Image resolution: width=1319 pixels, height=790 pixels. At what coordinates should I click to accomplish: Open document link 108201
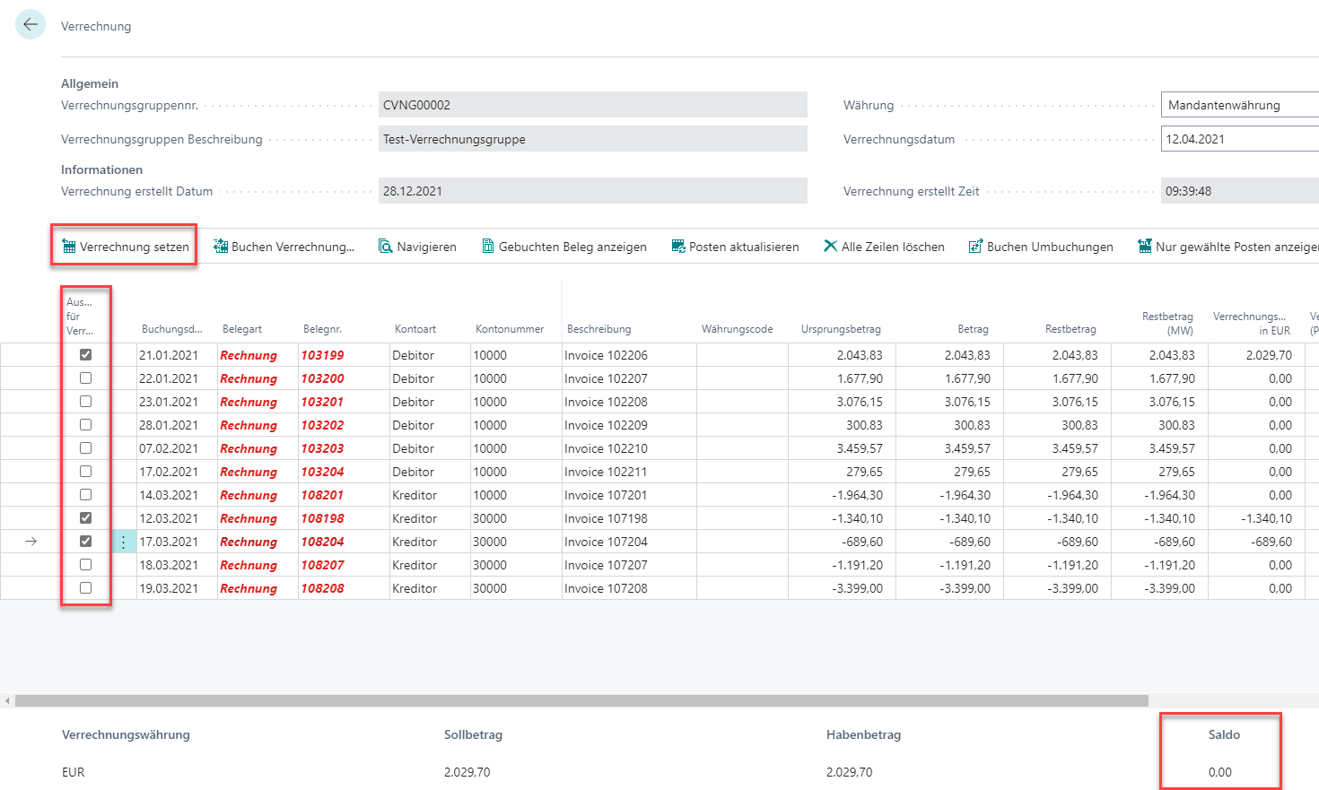[323, 495]
